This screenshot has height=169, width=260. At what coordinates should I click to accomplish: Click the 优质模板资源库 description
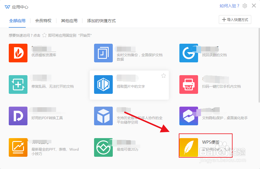pos(44,55)
